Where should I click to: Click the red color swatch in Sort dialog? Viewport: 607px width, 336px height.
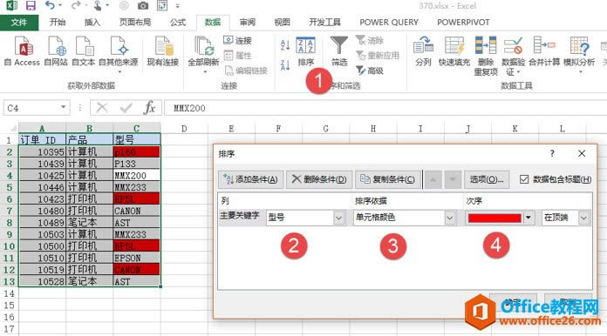coord(494,218)
